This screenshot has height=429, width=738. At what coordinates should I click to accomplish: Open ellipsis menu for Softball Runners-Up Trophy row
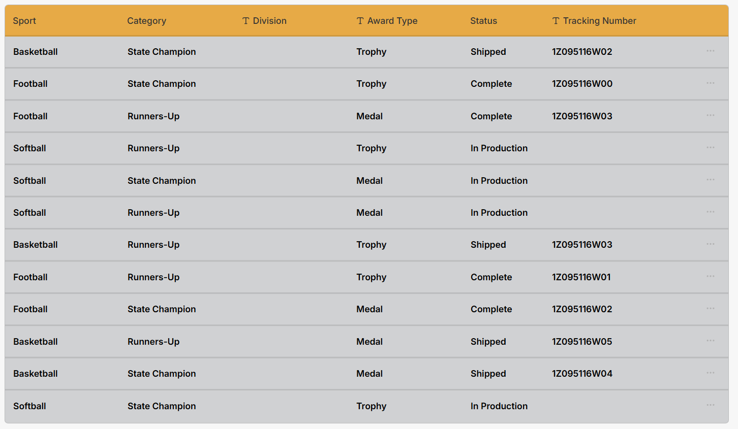point(710,148)
